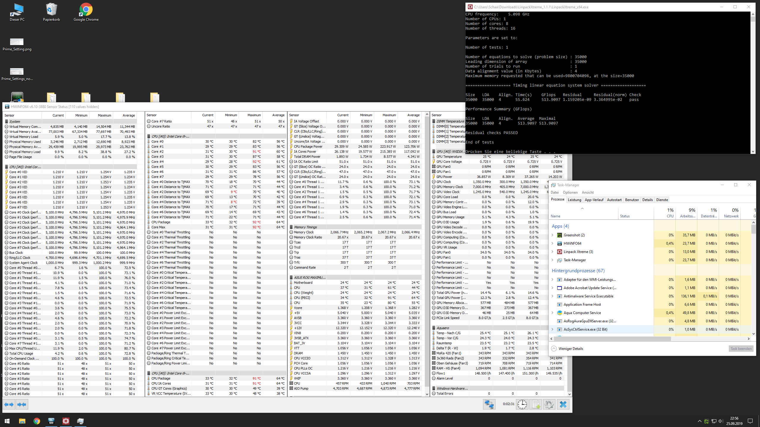Click Linpack Xtreme process icon in Task-Manager
Viewport: 760px width, 427px height.
(x=560, y=252)
